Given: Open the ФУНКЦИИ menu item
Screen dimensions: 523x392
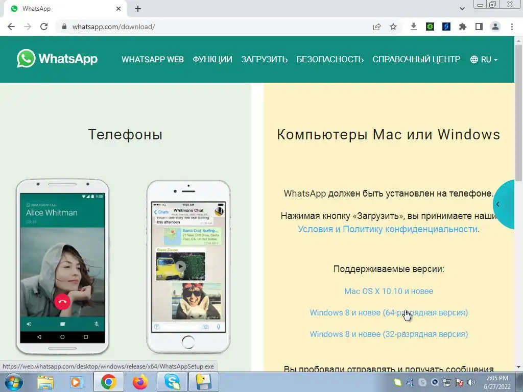Looking at the screenshot, I should pyautogui.click(x=212, y=59).
